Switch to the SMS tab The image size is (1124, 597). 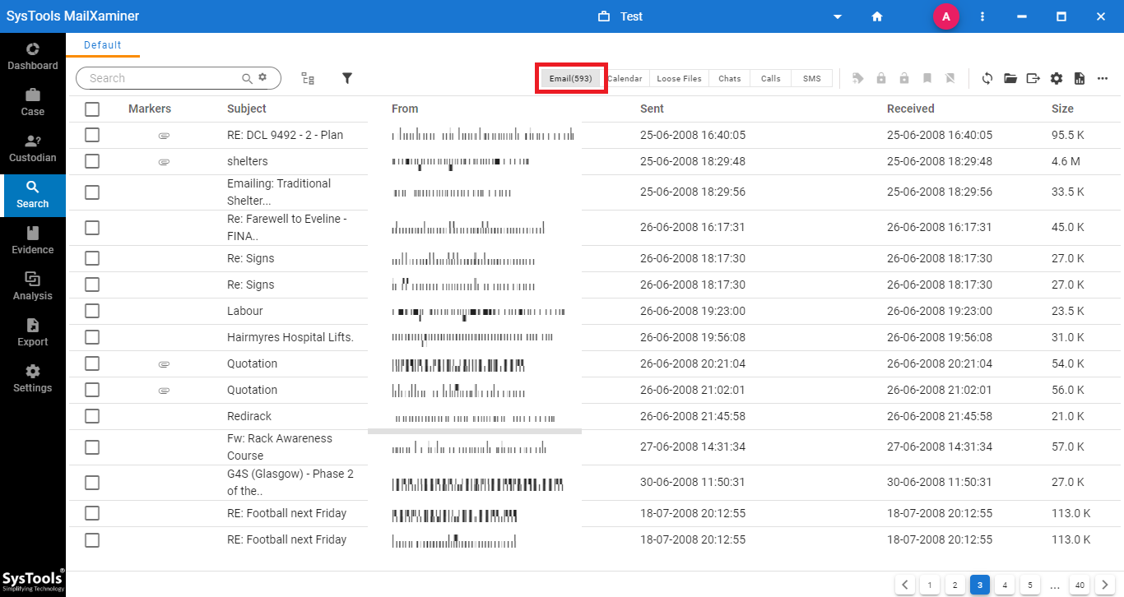pyautogui.click(x=812, y=78)
